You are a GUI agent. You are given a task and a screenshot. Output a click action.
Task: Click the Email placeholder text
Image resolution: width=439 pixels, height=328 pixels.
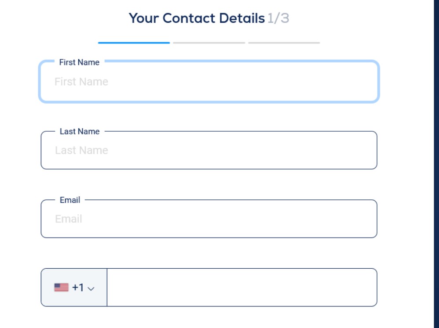point(70,219)
